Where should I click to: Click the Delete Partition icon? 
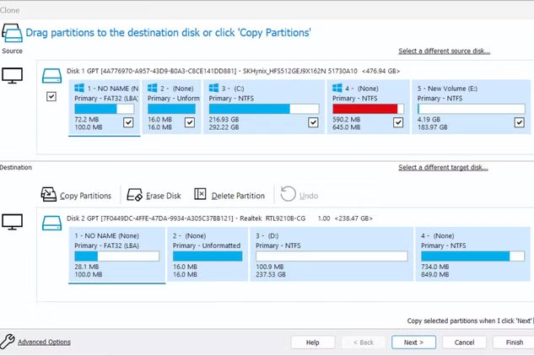click(x=200, y=195)
